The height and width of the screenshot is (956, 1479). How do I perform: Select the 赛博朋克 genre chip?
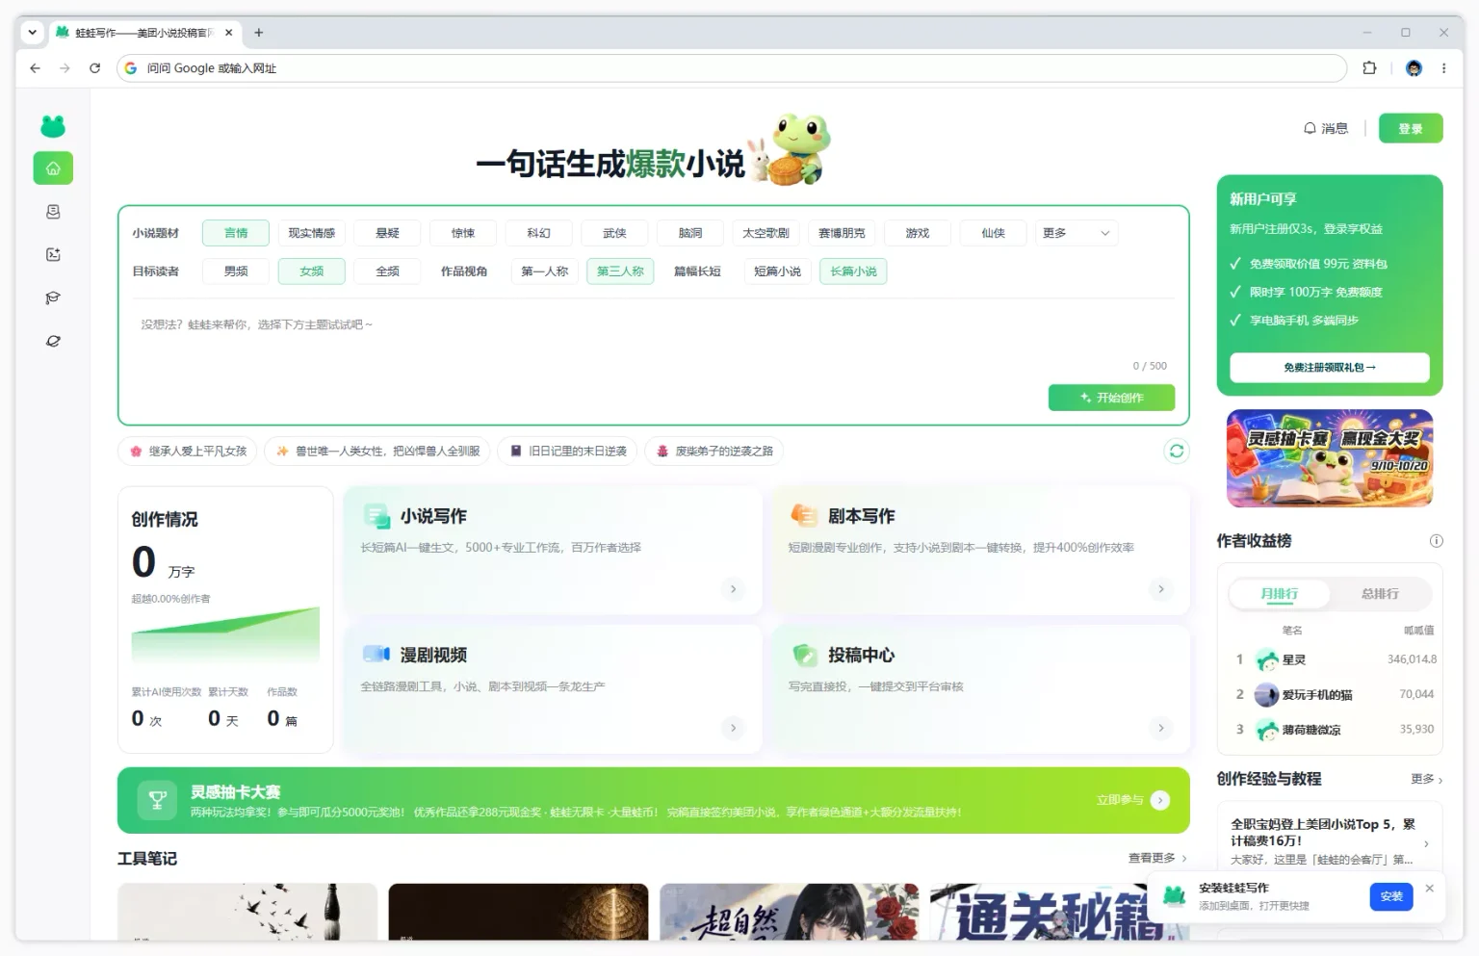pyautogui.click(x=842, y=233)
